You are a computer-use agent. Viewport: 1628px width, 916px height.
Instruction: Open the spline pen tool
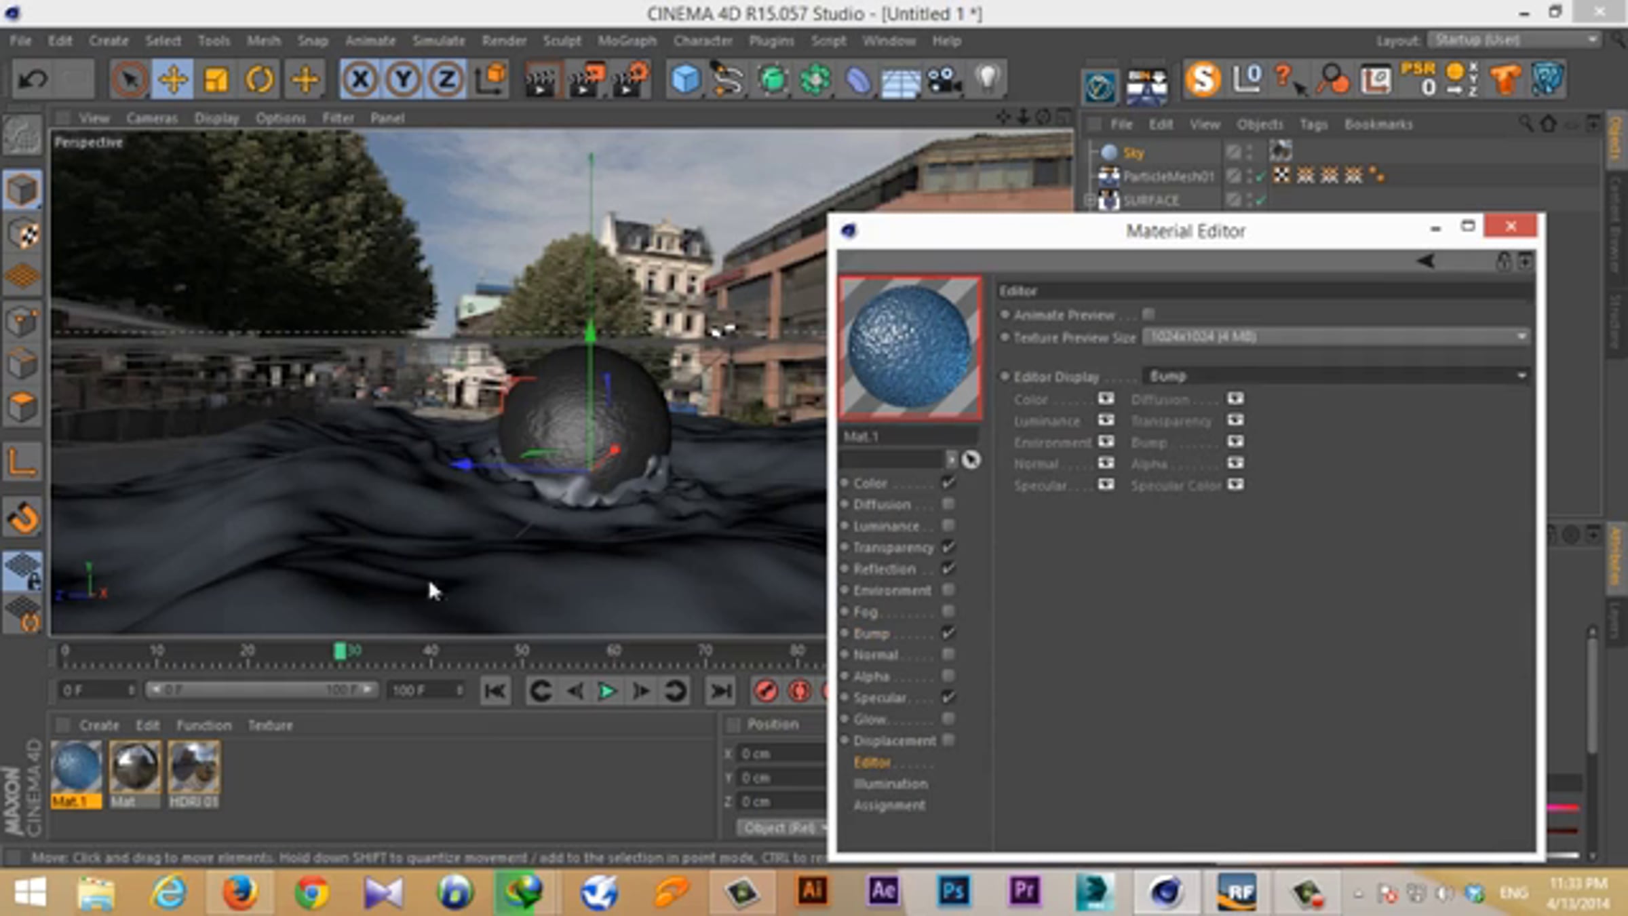tap(728, 79)
